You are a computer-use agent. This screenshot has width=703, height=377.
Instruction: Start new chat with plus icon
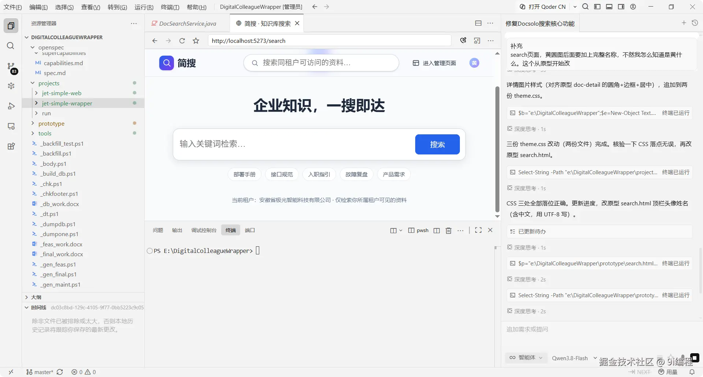coord(684,23)
